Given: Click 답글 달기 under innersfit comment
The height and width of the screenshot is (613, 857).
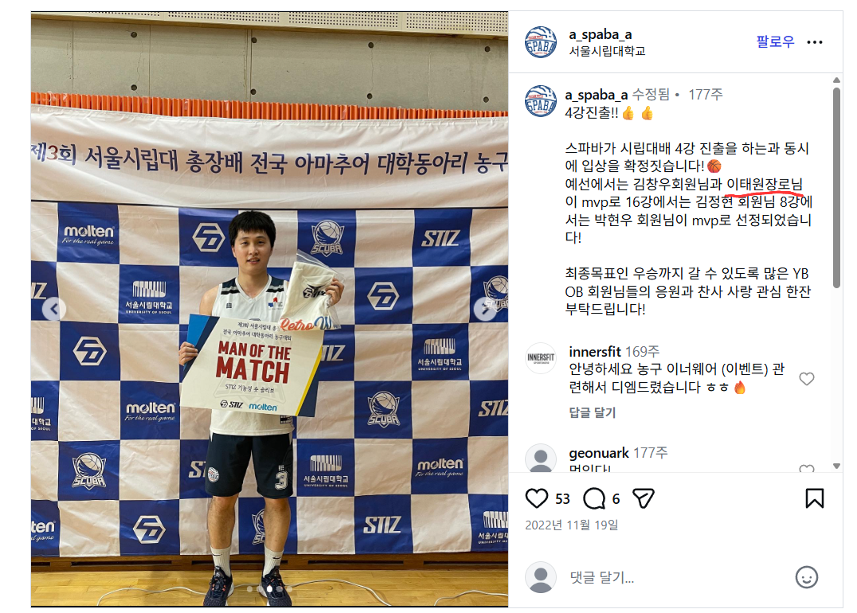Looking at the screenshot, I should [592, 412].
